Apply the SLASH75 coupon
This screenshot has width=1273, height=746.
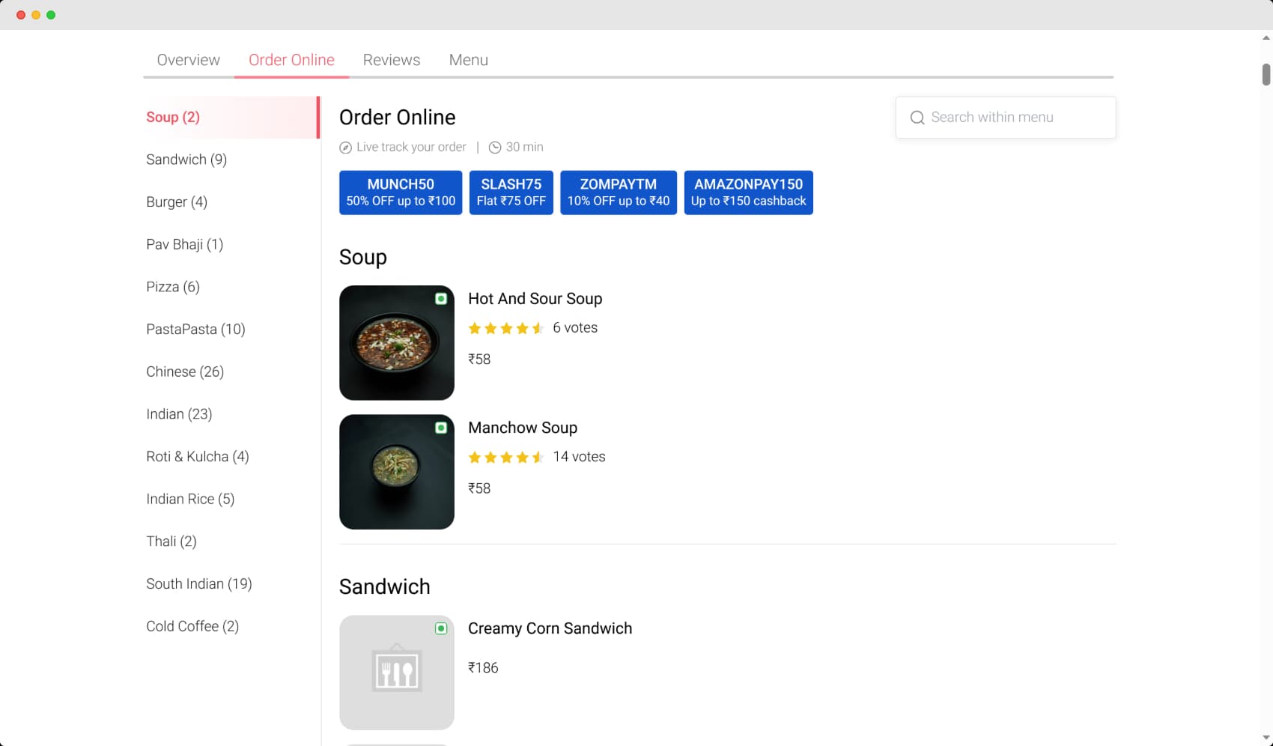click(x=511, y=192)
